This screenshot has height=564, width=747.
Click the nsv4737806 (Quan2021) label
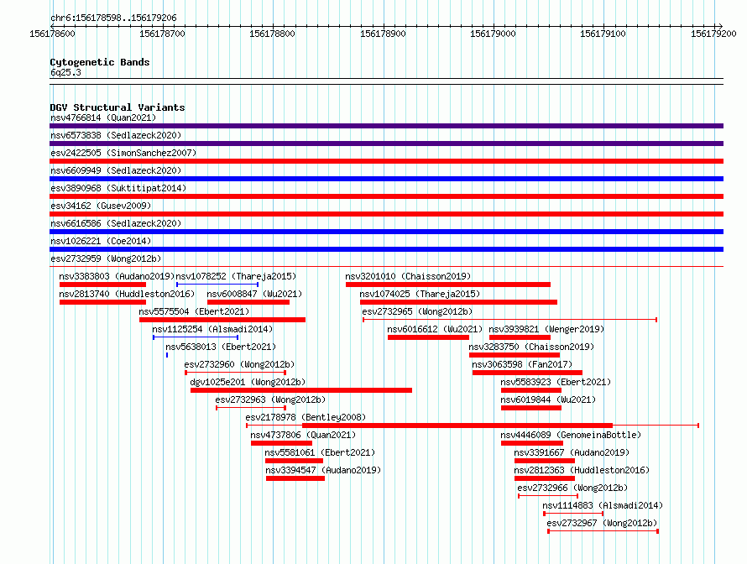coord(303,435)
